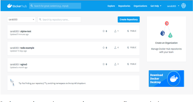Click 'Updated 14 days ago' text
The image size is (193, 102).
pos(18,51)
